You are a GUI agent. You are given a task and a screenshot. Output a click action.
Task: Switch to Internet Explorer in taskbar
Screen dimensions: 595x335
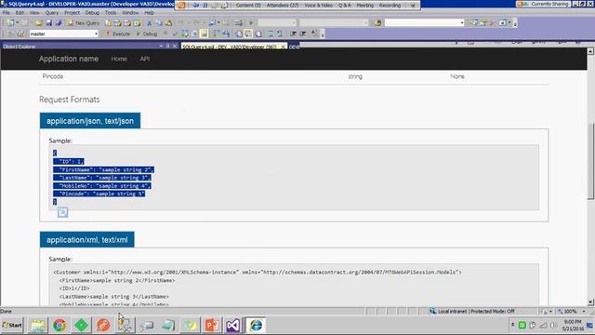pos(257,325)
